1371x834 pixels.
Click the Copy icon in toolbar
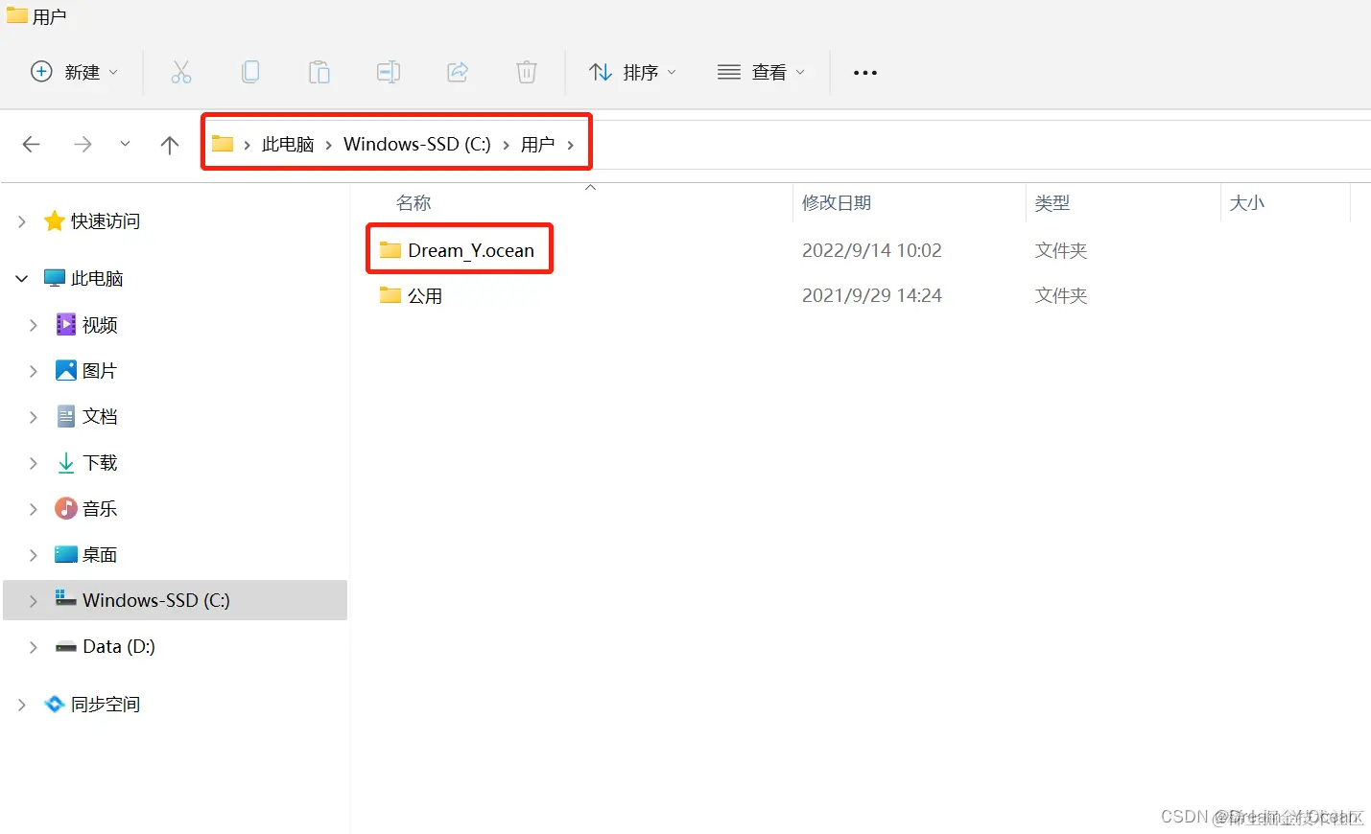(250, 72)
